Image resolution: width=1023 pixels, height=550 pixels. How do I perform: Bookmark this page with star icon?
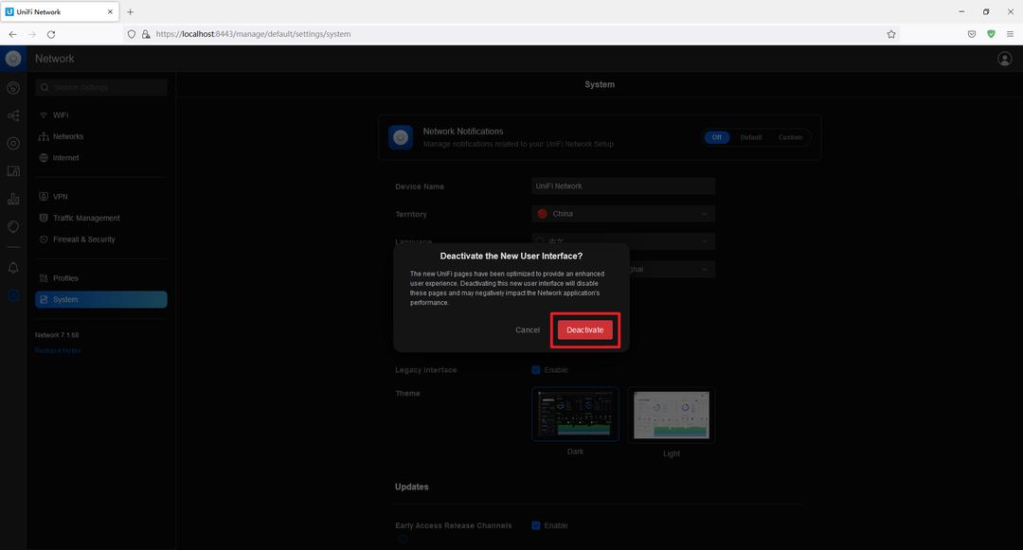[x=891, y=34]
